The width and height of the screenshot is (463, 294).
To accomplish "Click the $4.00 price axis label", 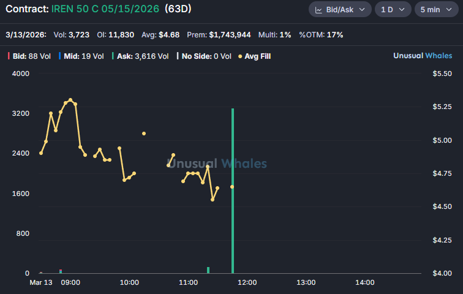I will 442,273.
